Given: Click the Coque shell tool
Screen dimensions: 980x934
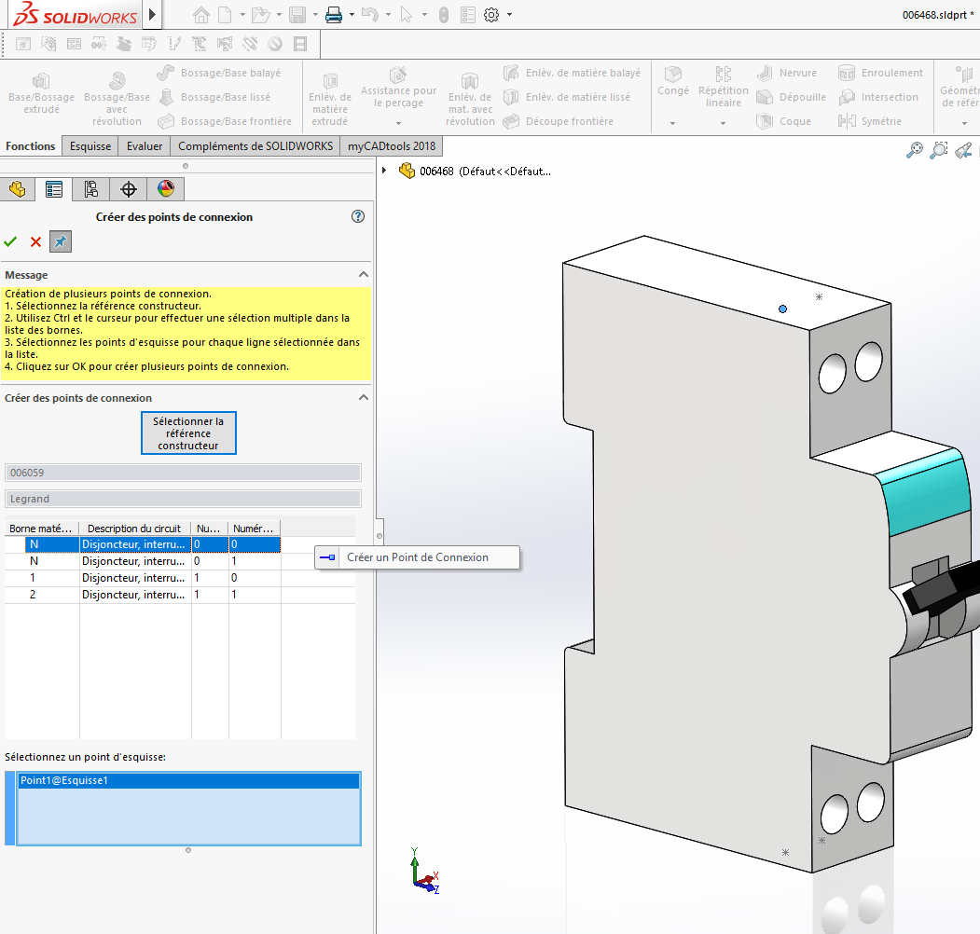Looking at the screenshot, I should (x=784, y=121).
